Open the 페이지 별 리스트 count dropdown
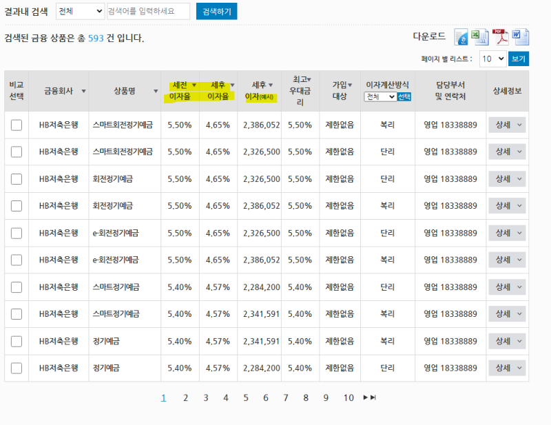Image resolution: width=551 pixels, height=425 pixels. [x=492, y=59]
